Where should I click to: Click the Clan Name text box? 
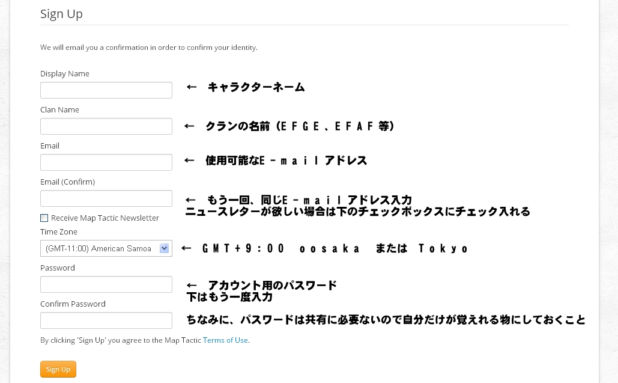[106, 126]
